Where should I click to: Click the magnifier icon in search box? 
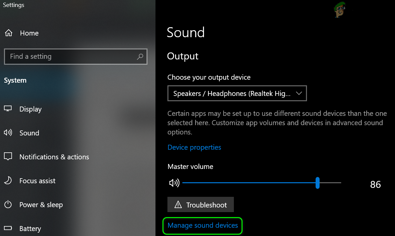pyautogui.click(x=140, y=56)
